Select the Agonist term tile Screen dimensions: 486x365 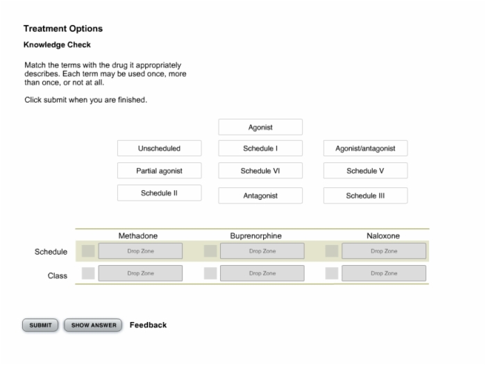260,127
